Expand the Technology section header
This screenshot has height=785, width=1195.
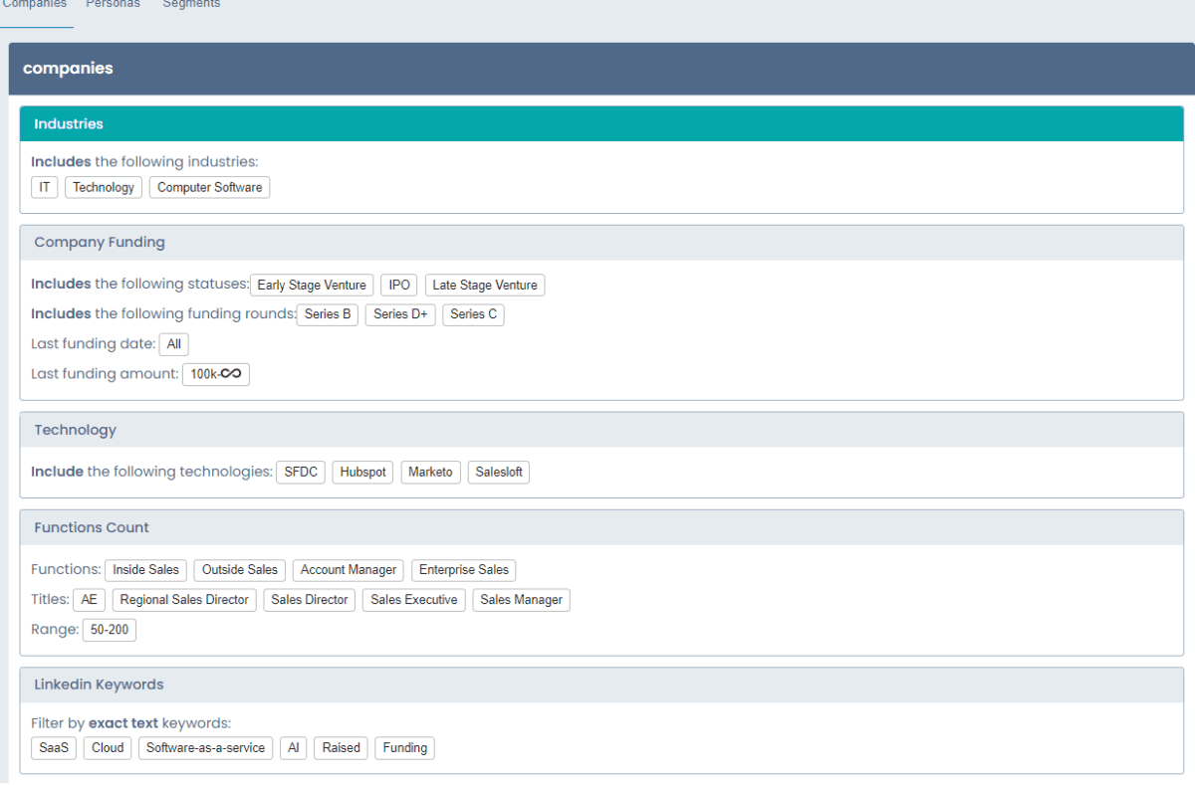76,430
